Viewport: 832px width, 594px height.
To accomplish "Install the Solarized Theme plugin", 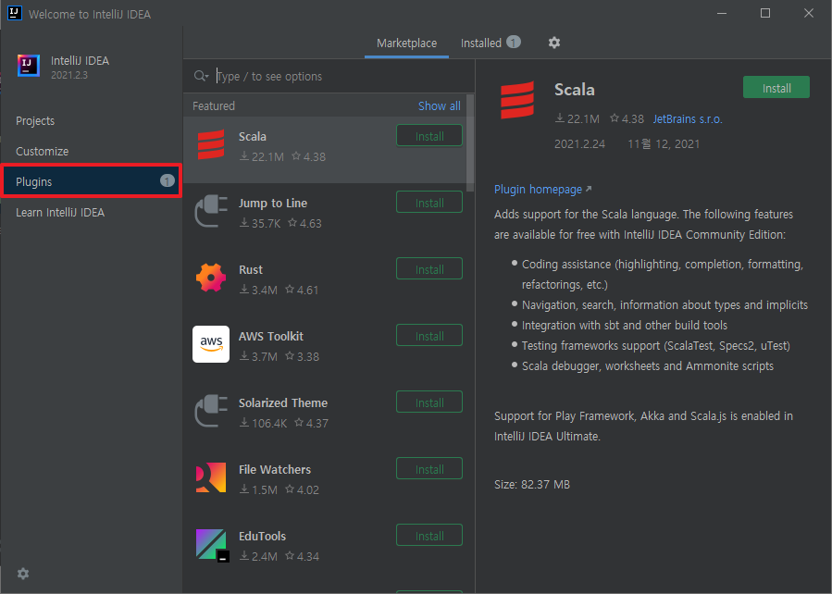I will pos(428,402).
